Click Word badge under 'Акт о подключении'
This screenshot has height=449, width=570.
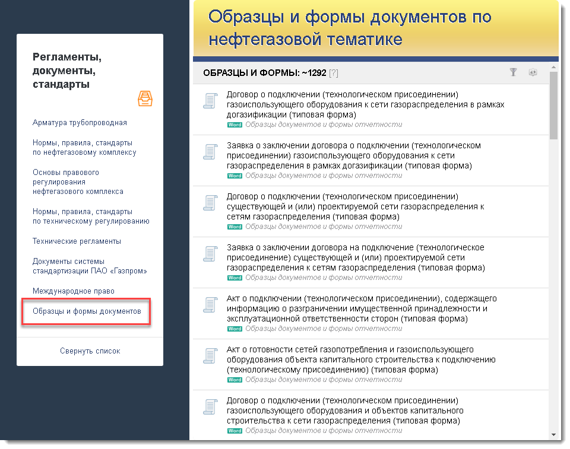[x=235, y=329]
